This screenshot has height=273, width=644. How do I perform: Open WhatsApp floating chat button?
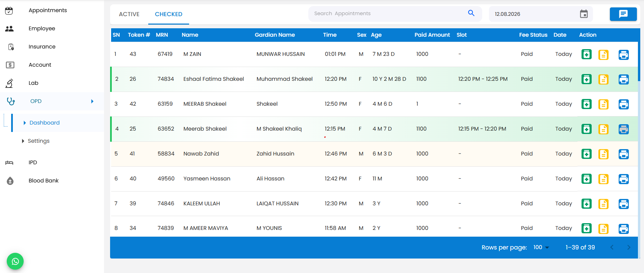(x=15, y=261)
